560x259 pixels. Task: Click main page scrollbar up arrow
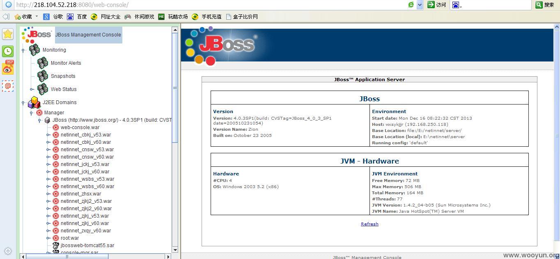557,27
